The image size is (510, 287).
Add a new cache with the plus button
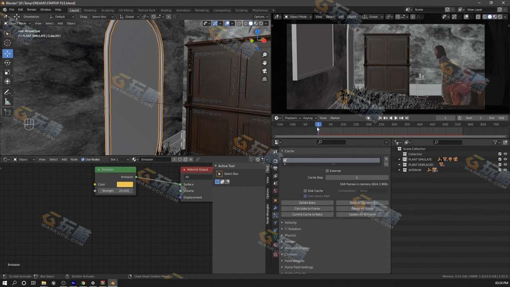(x=386, y=159)
